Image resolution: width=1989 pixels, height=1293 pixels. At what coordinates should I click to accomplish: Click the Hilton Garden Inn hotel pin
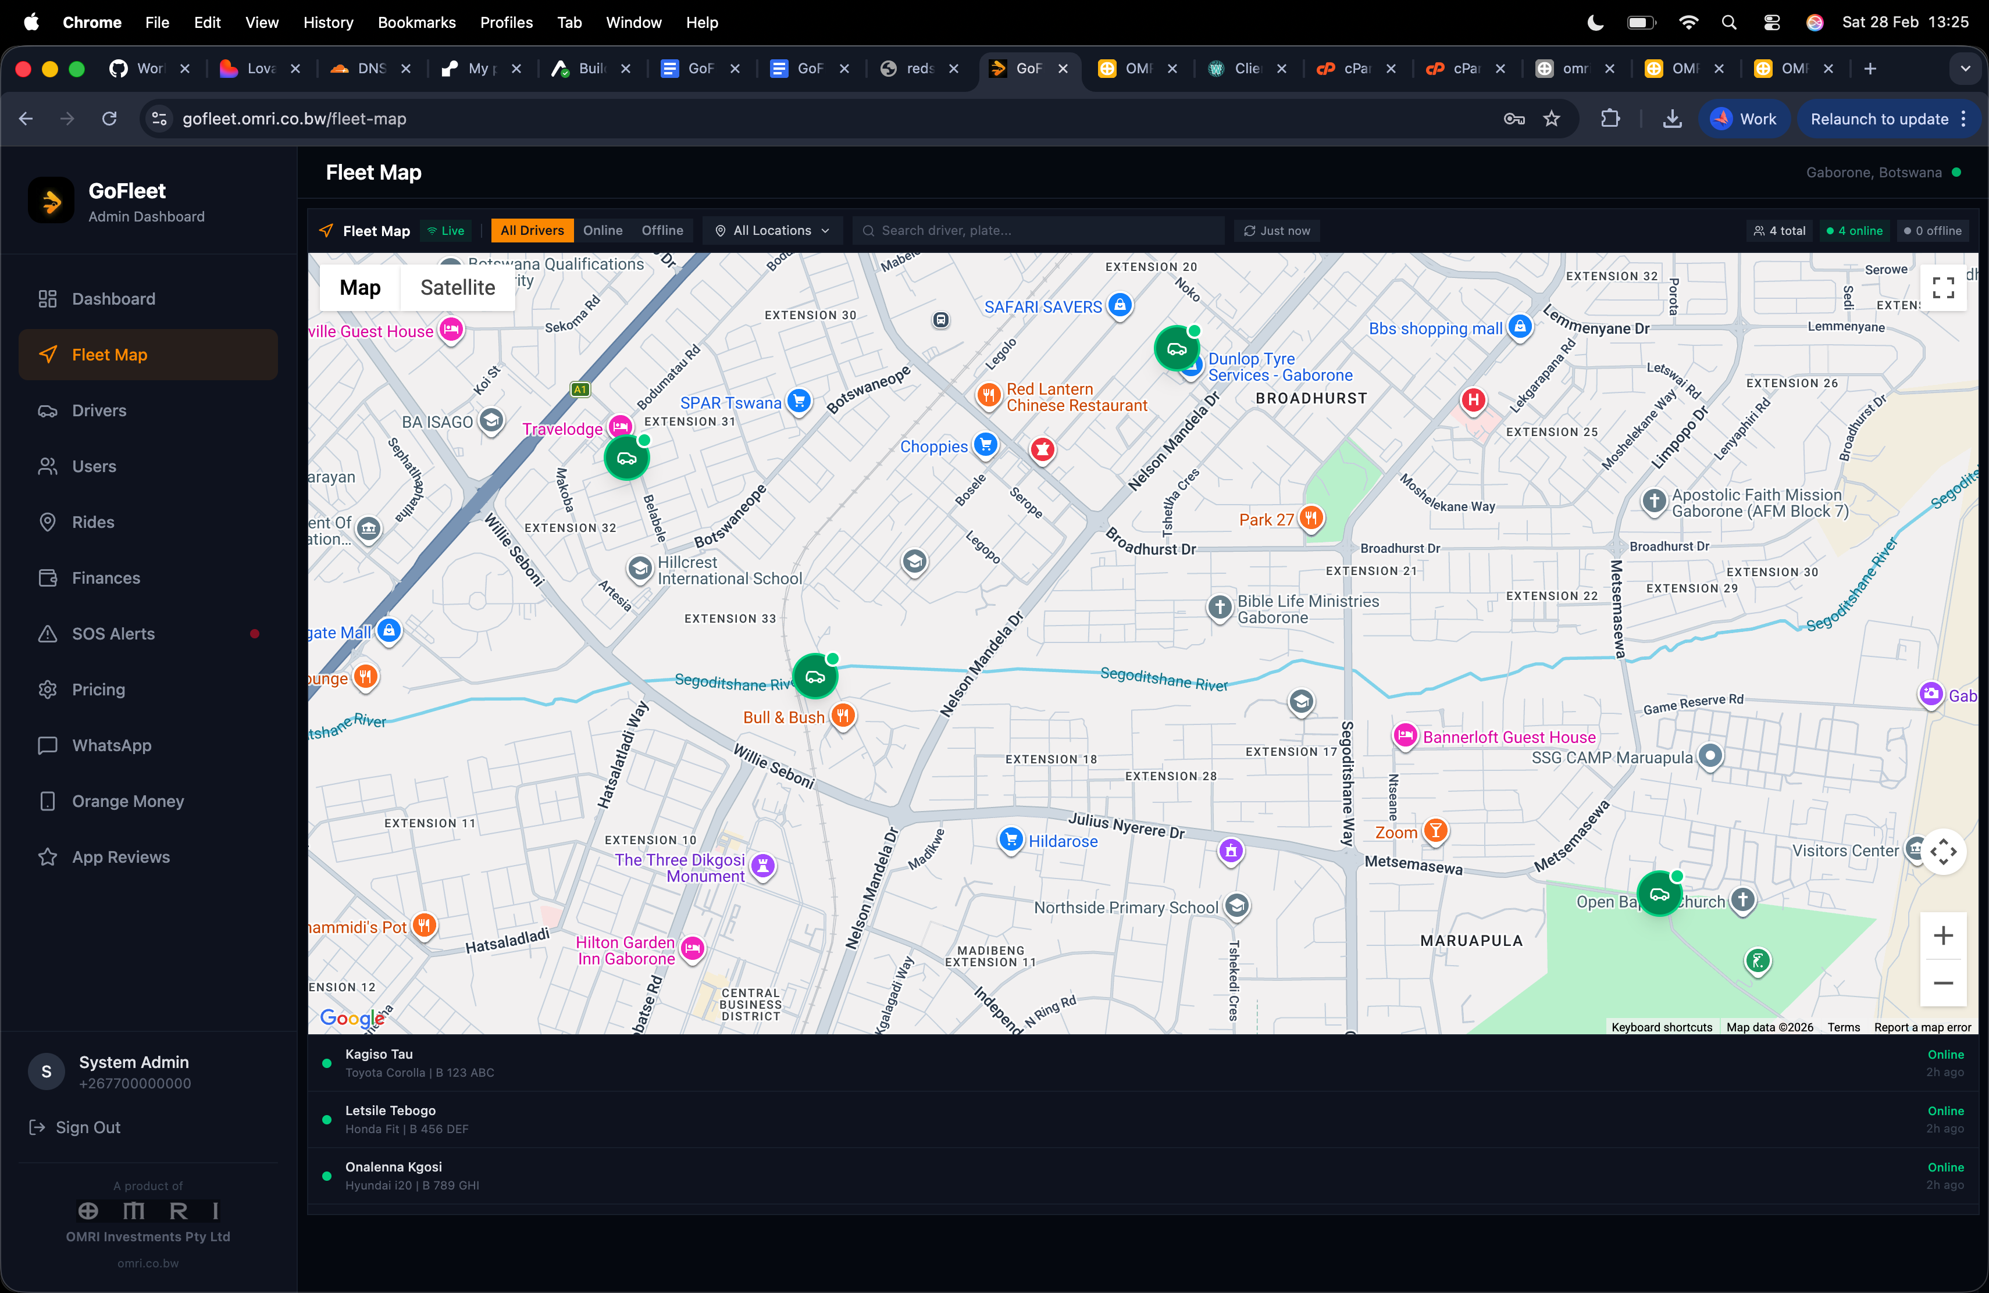tap(692, 949)
